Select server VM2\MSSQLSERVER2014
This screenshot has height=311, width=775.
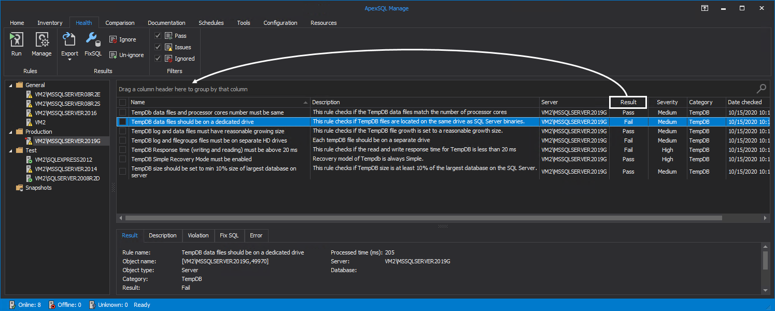[x=65, y=169]
